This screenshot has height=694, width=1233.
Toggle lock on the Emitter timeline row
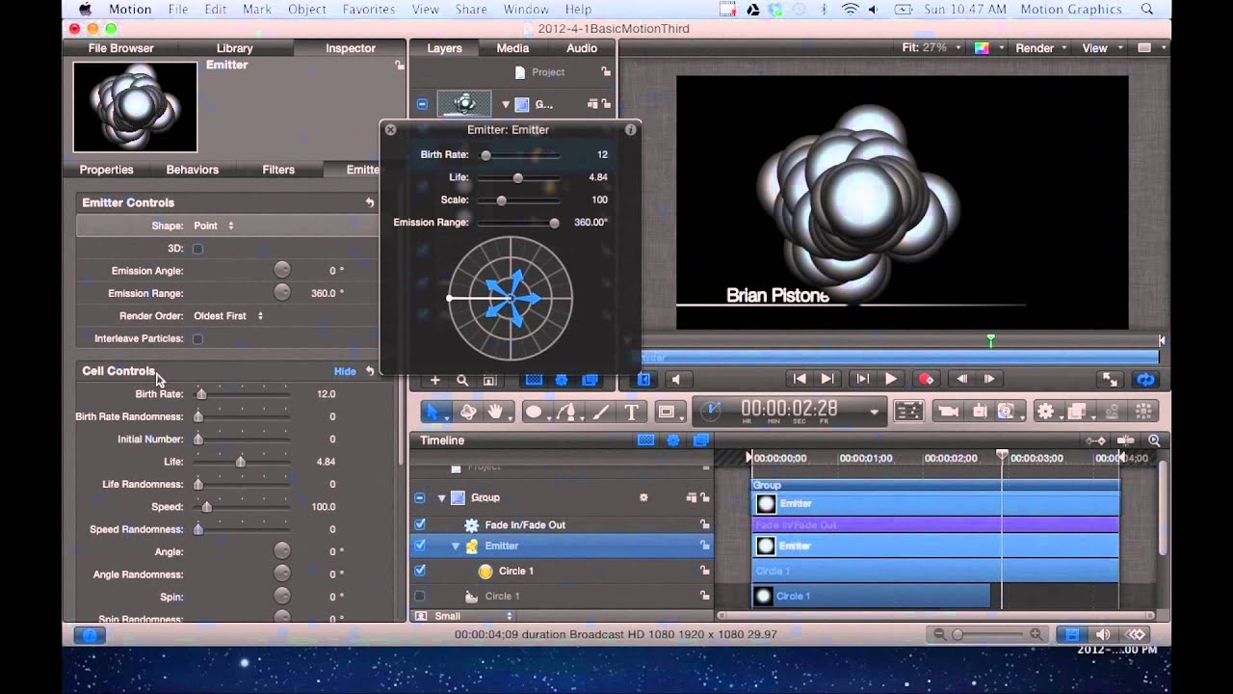click(x=704, y=546)
